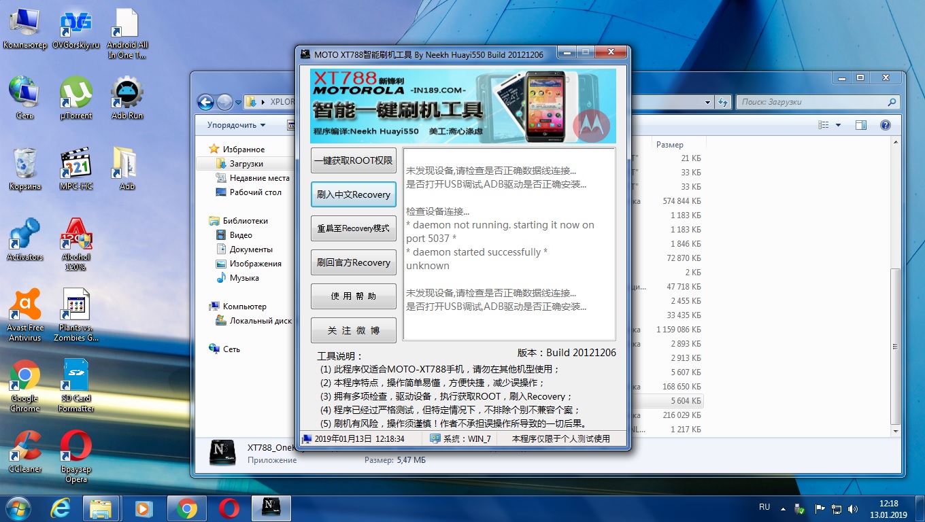Viewport: 925px width, 522px height.
Task: Open Internet Explorer in the taskbar
Action: pyautogui.click(x=61, y=508)
